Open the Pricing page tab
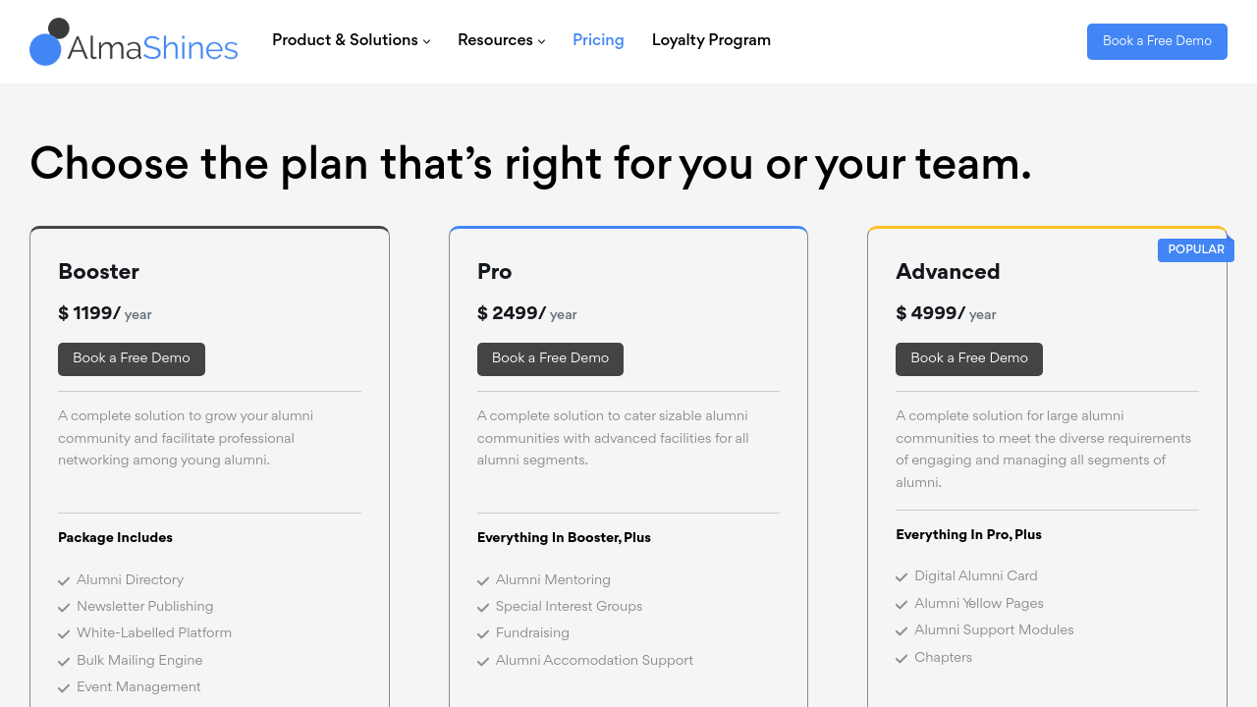Screen dimensions: 1257x707 click(598, 40)
